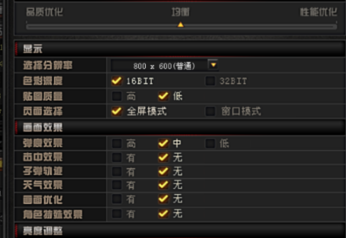
Task: Click the 性能优化 label
Action: [x=318, y=12]
